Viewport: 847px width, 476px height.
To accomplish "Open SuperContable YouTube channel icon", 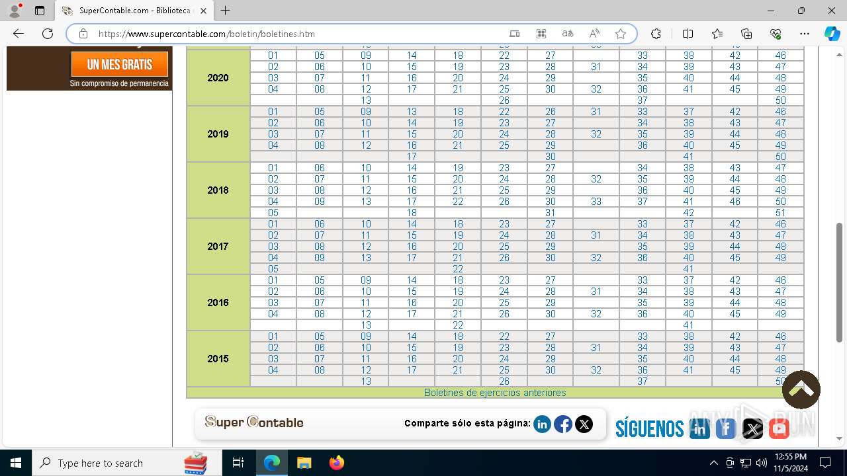I will tap(779, 429).
